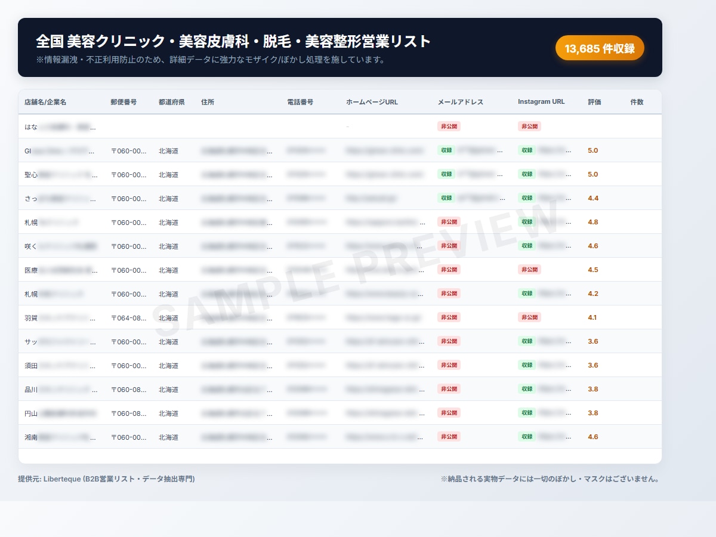Select the store name starting with 咲く
Viewport: 716px width, 537px height.
[x=60, y=246]
